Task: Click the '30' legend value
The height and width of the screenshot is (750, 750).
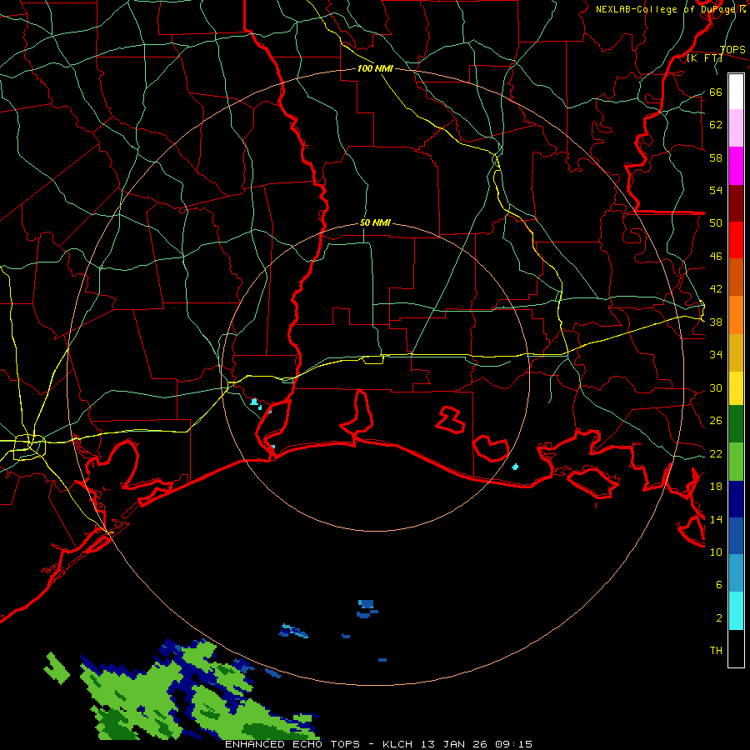Action: [x=716, y=387]
